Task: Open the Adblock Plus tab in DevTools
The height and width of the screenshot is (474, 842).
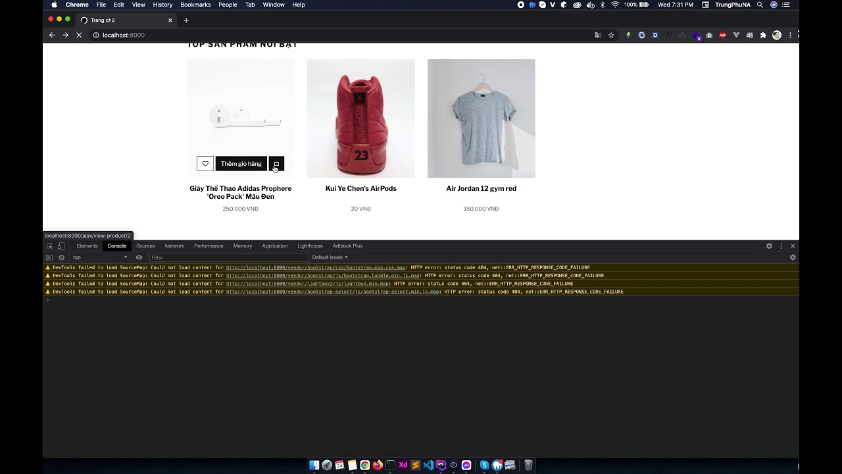Action: coord(347,246)
